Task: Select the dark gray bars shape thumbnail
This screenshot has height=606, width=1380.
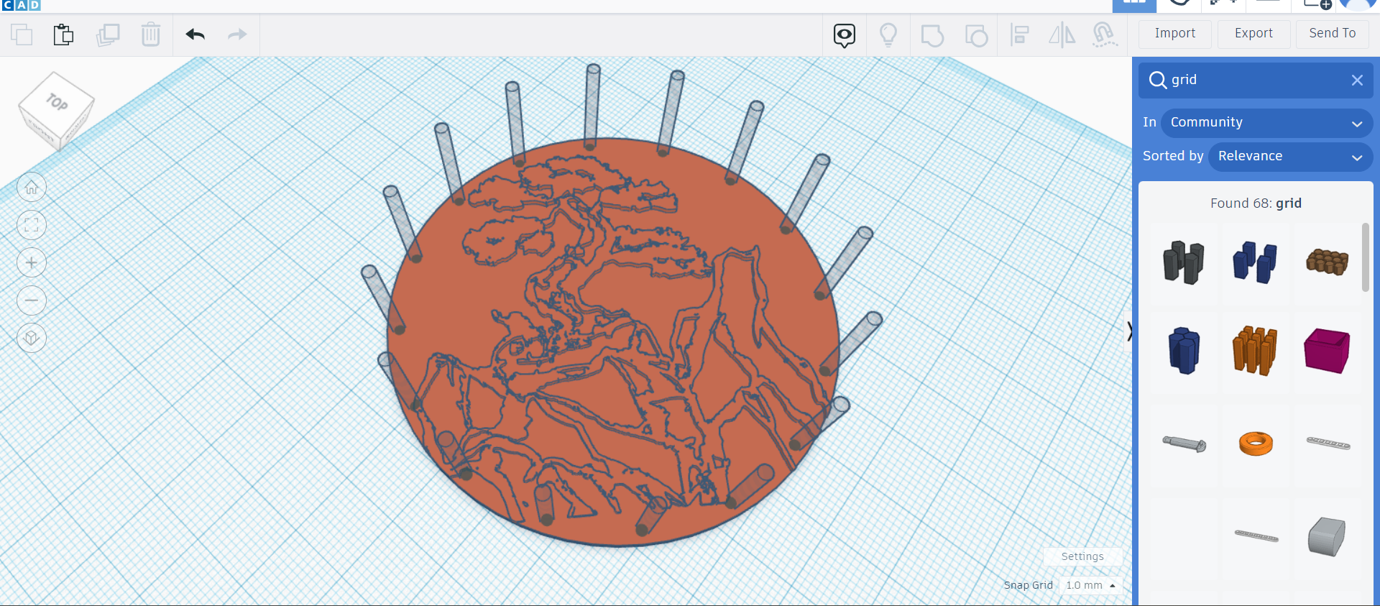Action: tap(1184, 262)
